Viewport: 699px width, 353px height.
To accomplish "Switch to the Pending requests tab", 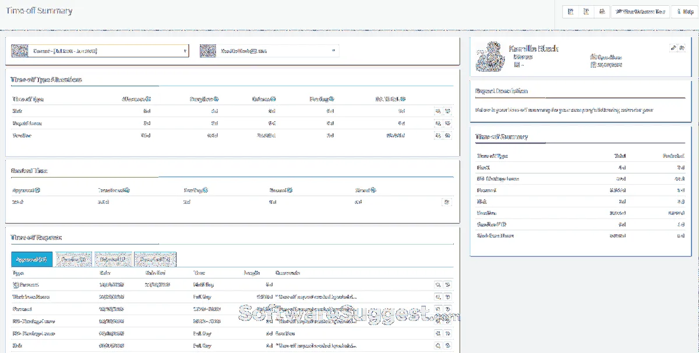I will (73, 259).
